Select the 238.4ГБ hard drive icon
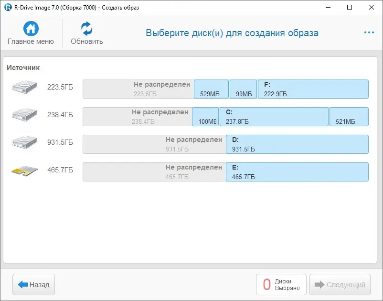 tap(24, 115)
